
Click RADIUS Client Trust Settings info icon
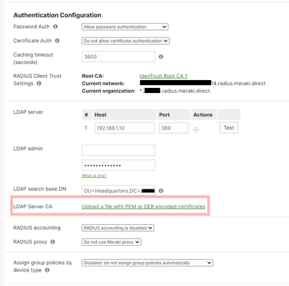[39, 84]
